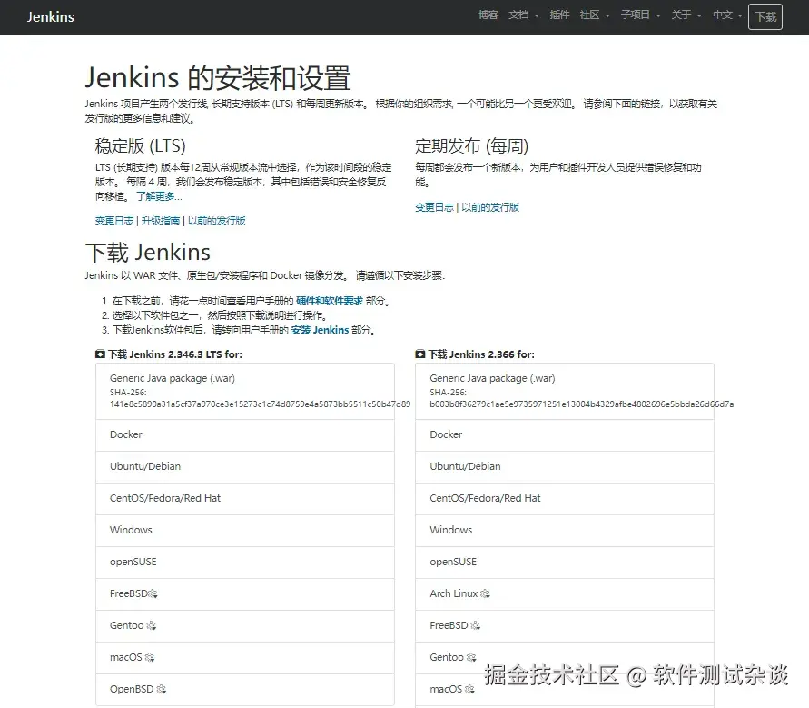
Task: Open 安装 Jenkins handbook link
Action: pyautogui.click(x=320, y=330)
